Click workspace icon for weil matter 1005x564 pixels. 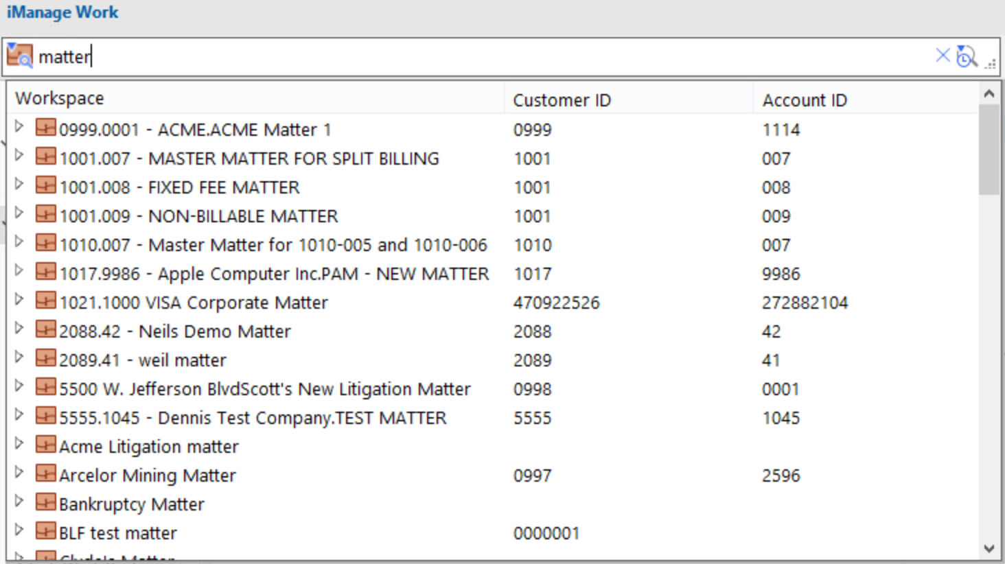pos(46,358)
